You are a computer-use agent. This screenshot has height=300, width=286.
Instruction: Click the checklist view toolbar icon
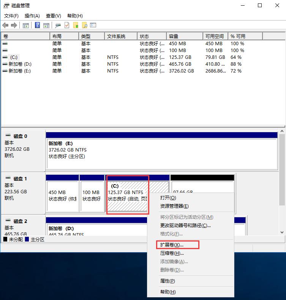tap(93, 25)
